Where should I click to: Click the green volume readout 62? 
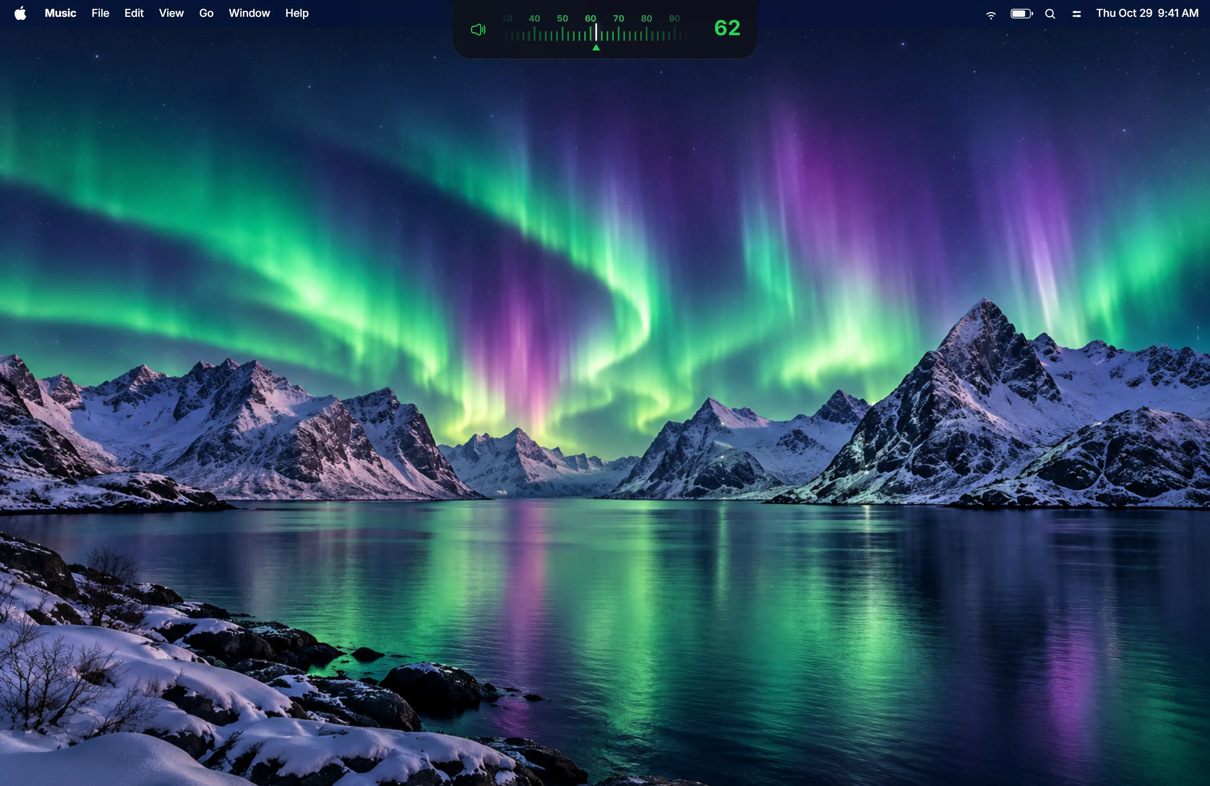click(x=727, y=28)
